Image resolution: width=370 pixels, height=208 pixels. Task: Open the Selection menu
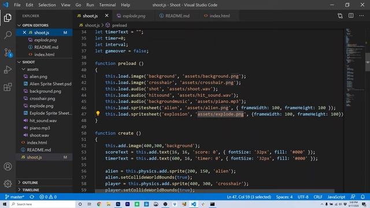click(47, 5)
